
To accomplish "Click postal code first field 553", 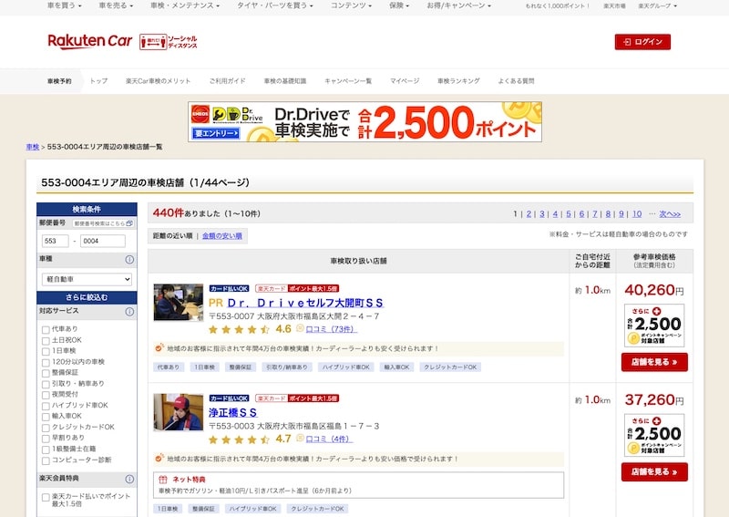I will coord(56,241).
